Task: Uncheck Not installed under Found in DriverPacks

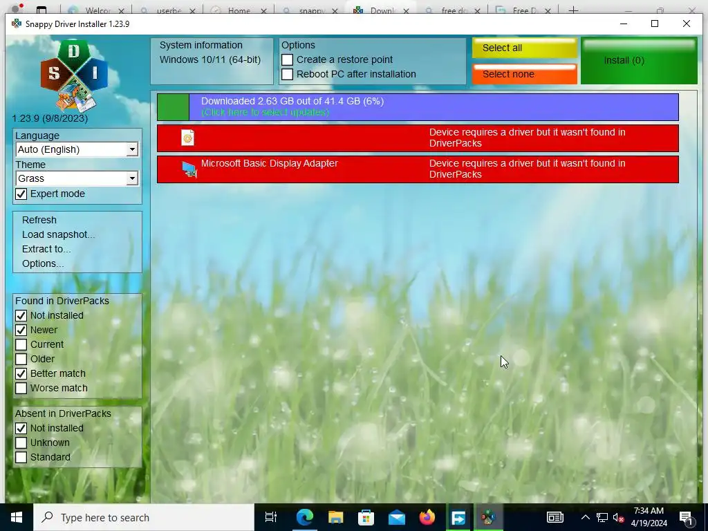Action: (21, 315)
